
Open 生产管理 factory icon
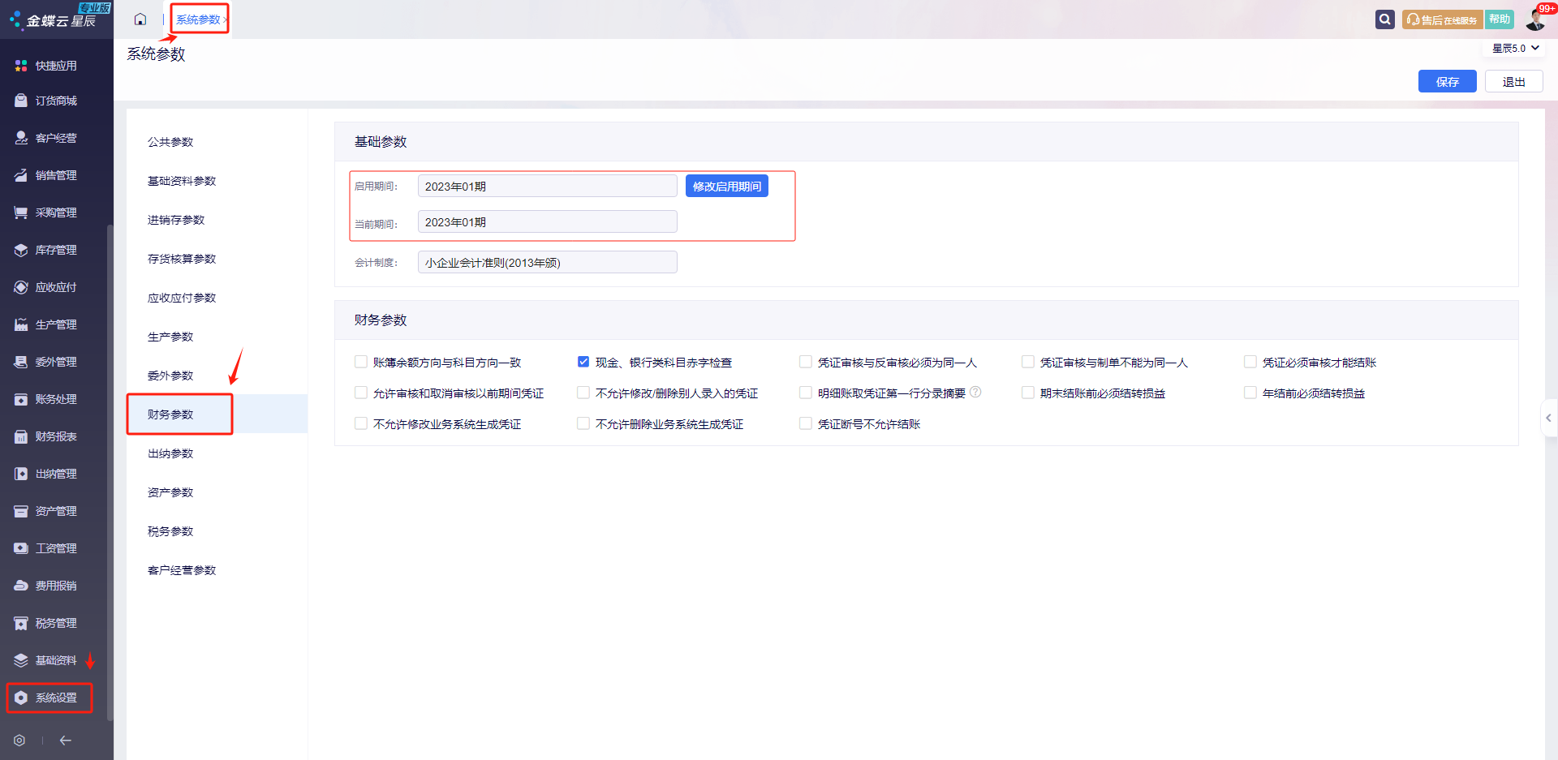point(21,324)
